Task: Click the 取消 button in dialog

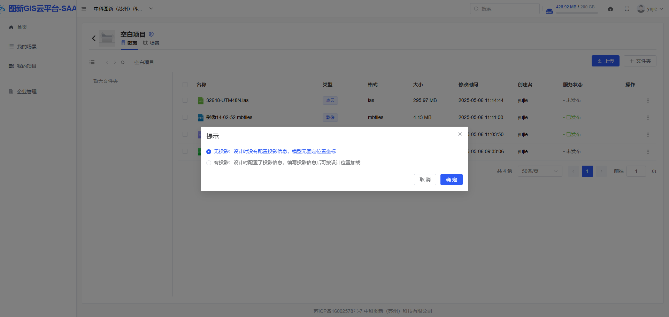Action: (425, 180)
